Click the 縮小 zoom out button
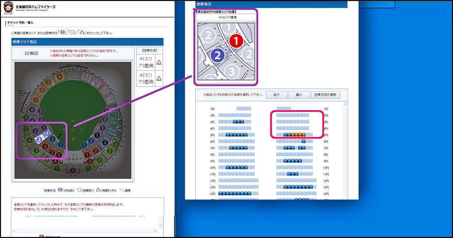 pyautogui.click(x=299, y=95)
